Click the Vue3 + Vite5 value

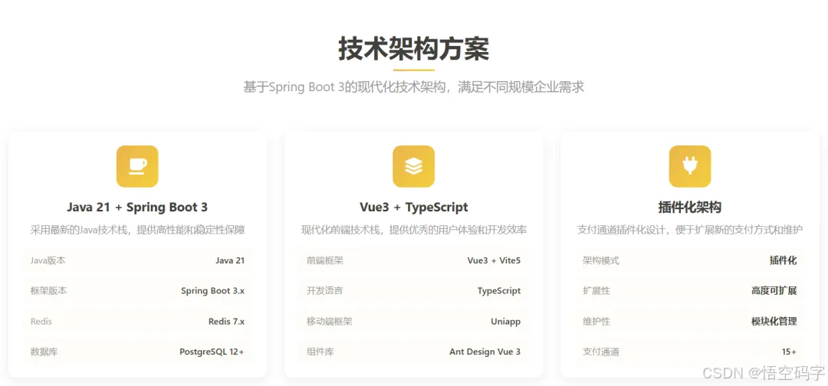tap(494, 260)
